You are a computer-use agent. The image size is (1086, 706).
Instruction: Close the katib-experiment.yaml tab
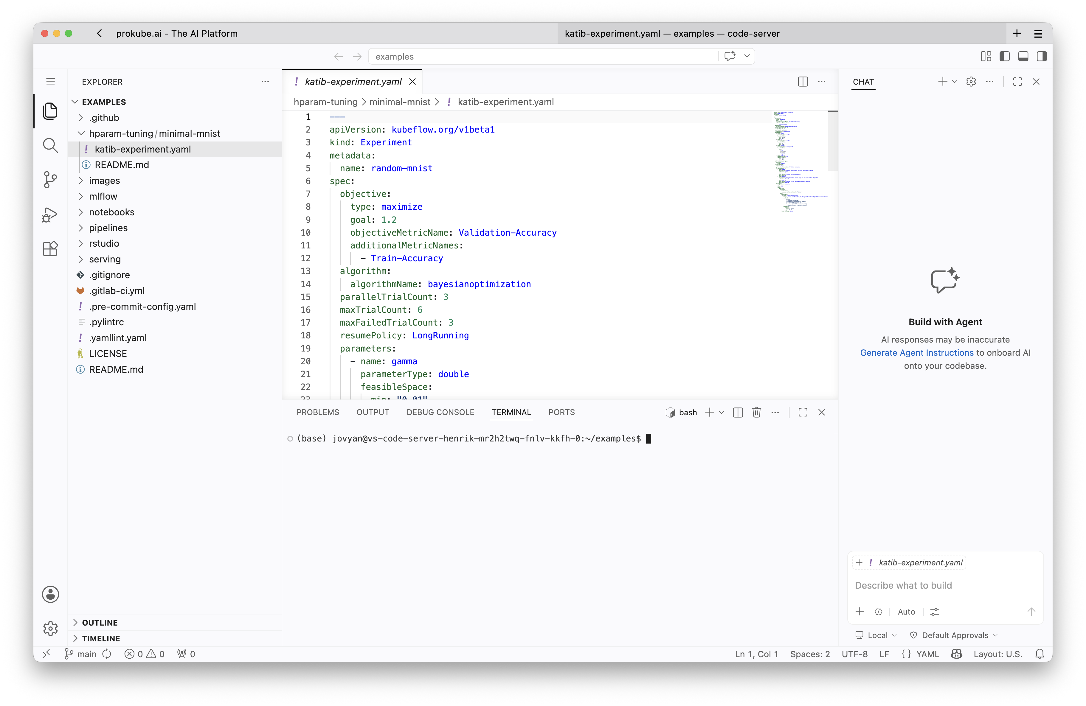point(412,82)
